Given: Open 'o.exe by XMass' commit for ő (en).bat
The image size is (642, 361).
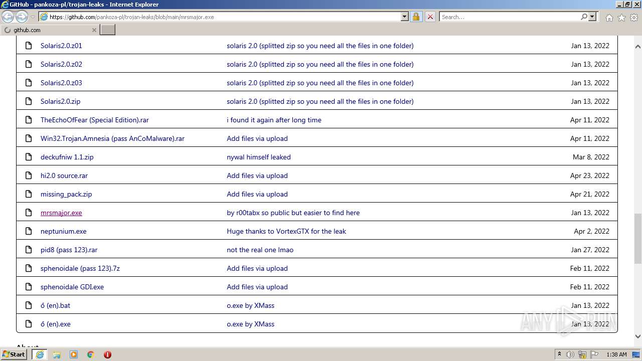Looking at the screenshot, I should coord(250,305).
